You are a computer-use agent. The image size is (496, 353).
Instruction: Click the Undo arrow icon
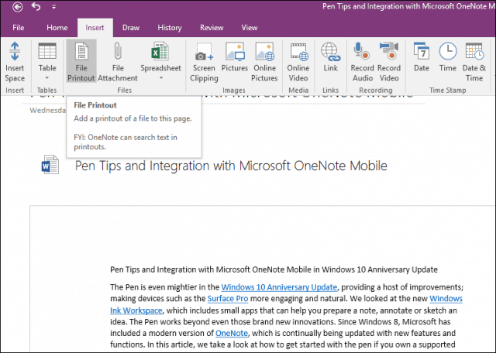coord(36,7)
